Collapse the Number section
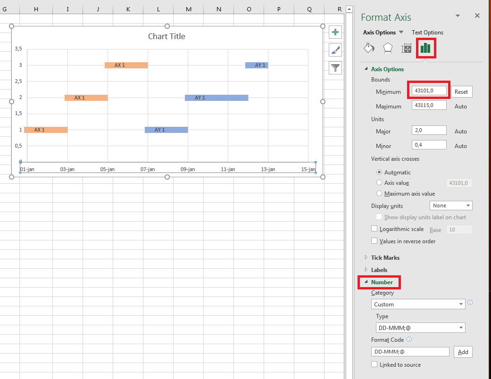Image resolution: width=491 pixels, height=379 pixels. click(379, 282)
